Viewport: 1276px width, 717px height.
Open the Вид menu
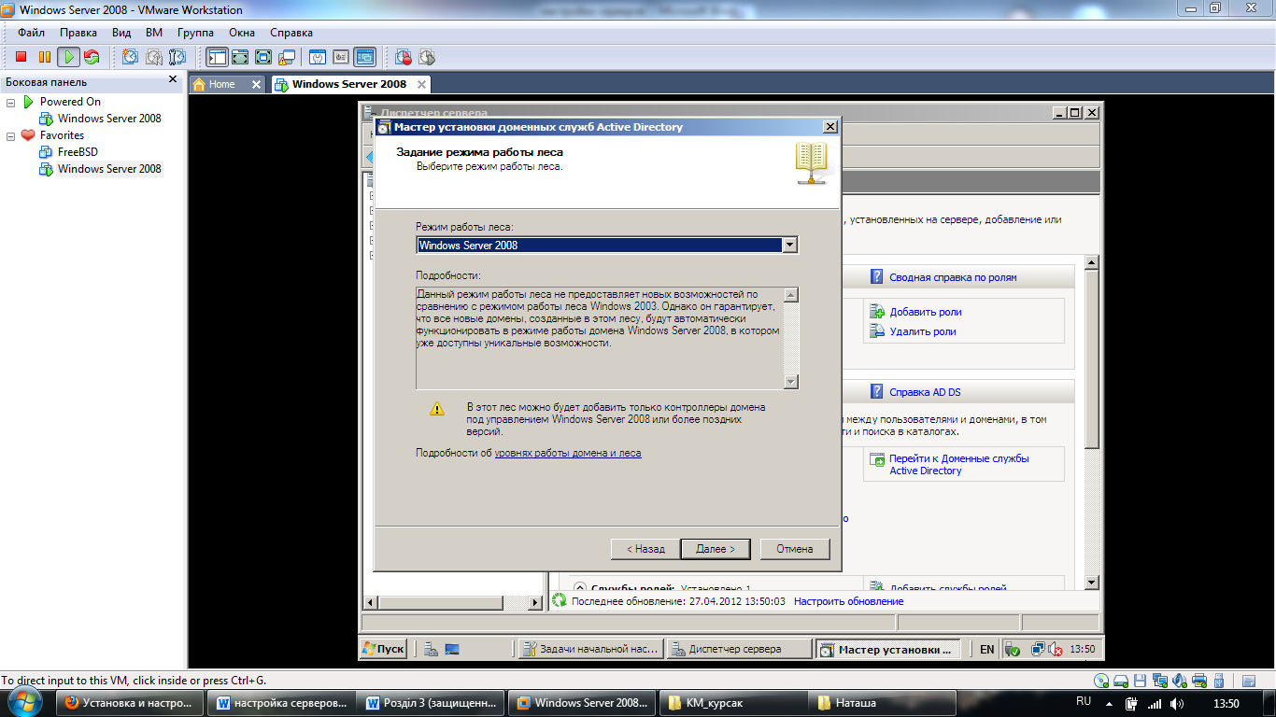point(121,33)
